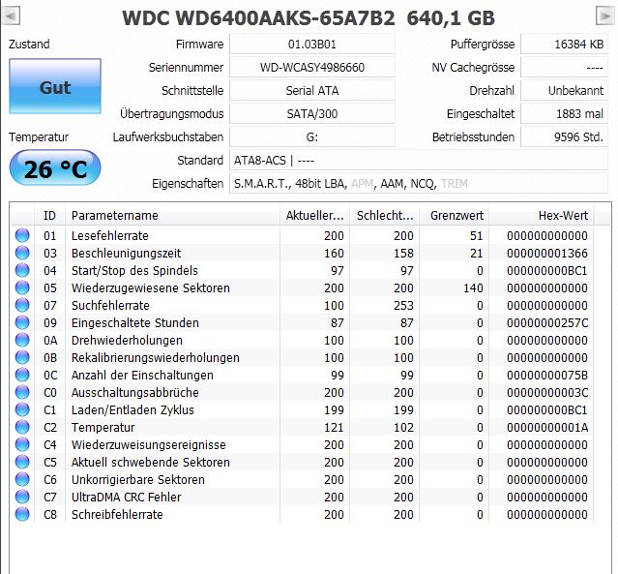The image size is (618, 574).
Task: Select the Firmware field 01.03B01
Action: [312, 44]
